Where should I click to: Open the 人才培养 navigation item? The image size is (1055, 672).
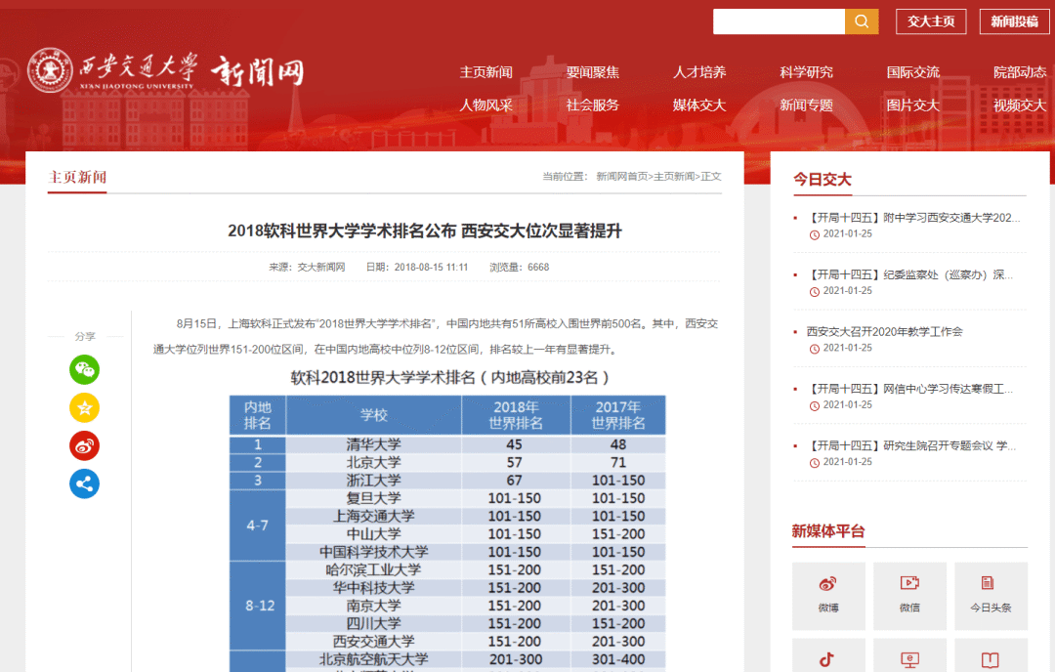click(699, 72)
